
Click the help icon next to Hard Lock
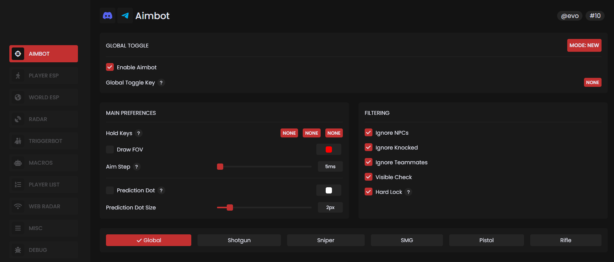[x=408, y=192]
